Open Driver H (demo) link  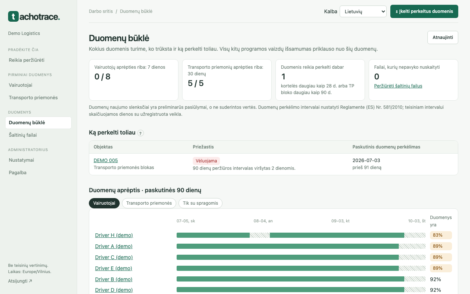point(114,235)
